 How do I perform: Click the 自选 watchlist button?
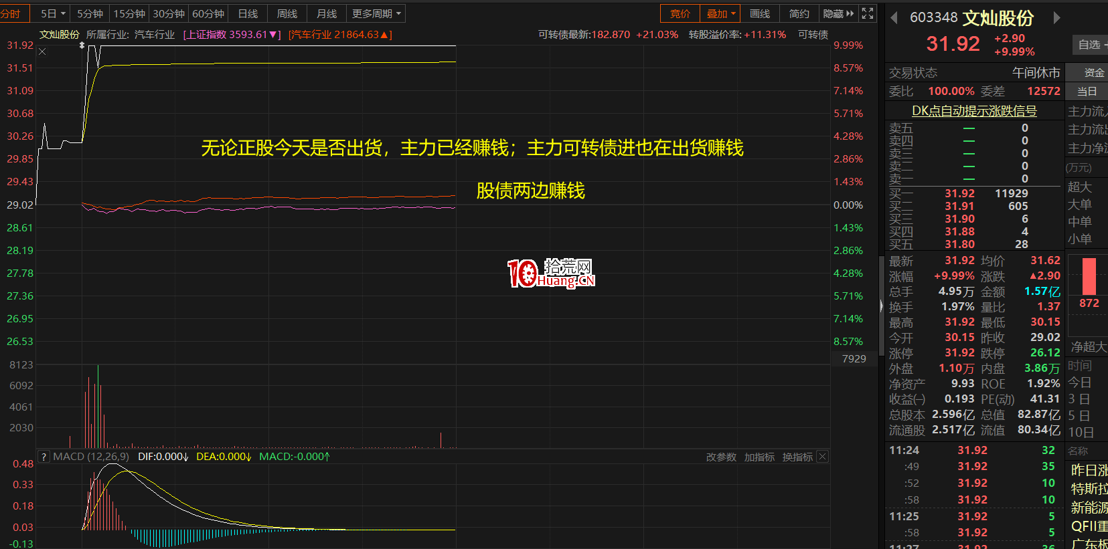coord(1091,45)
